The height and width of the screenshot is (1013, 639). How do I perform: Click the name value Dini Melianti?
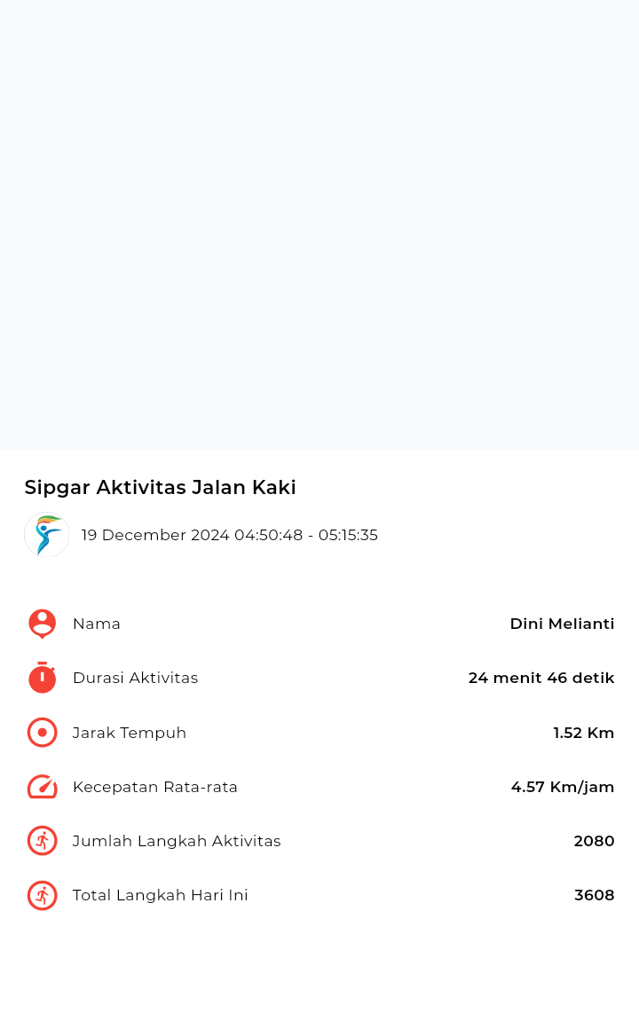click(562, 624)
